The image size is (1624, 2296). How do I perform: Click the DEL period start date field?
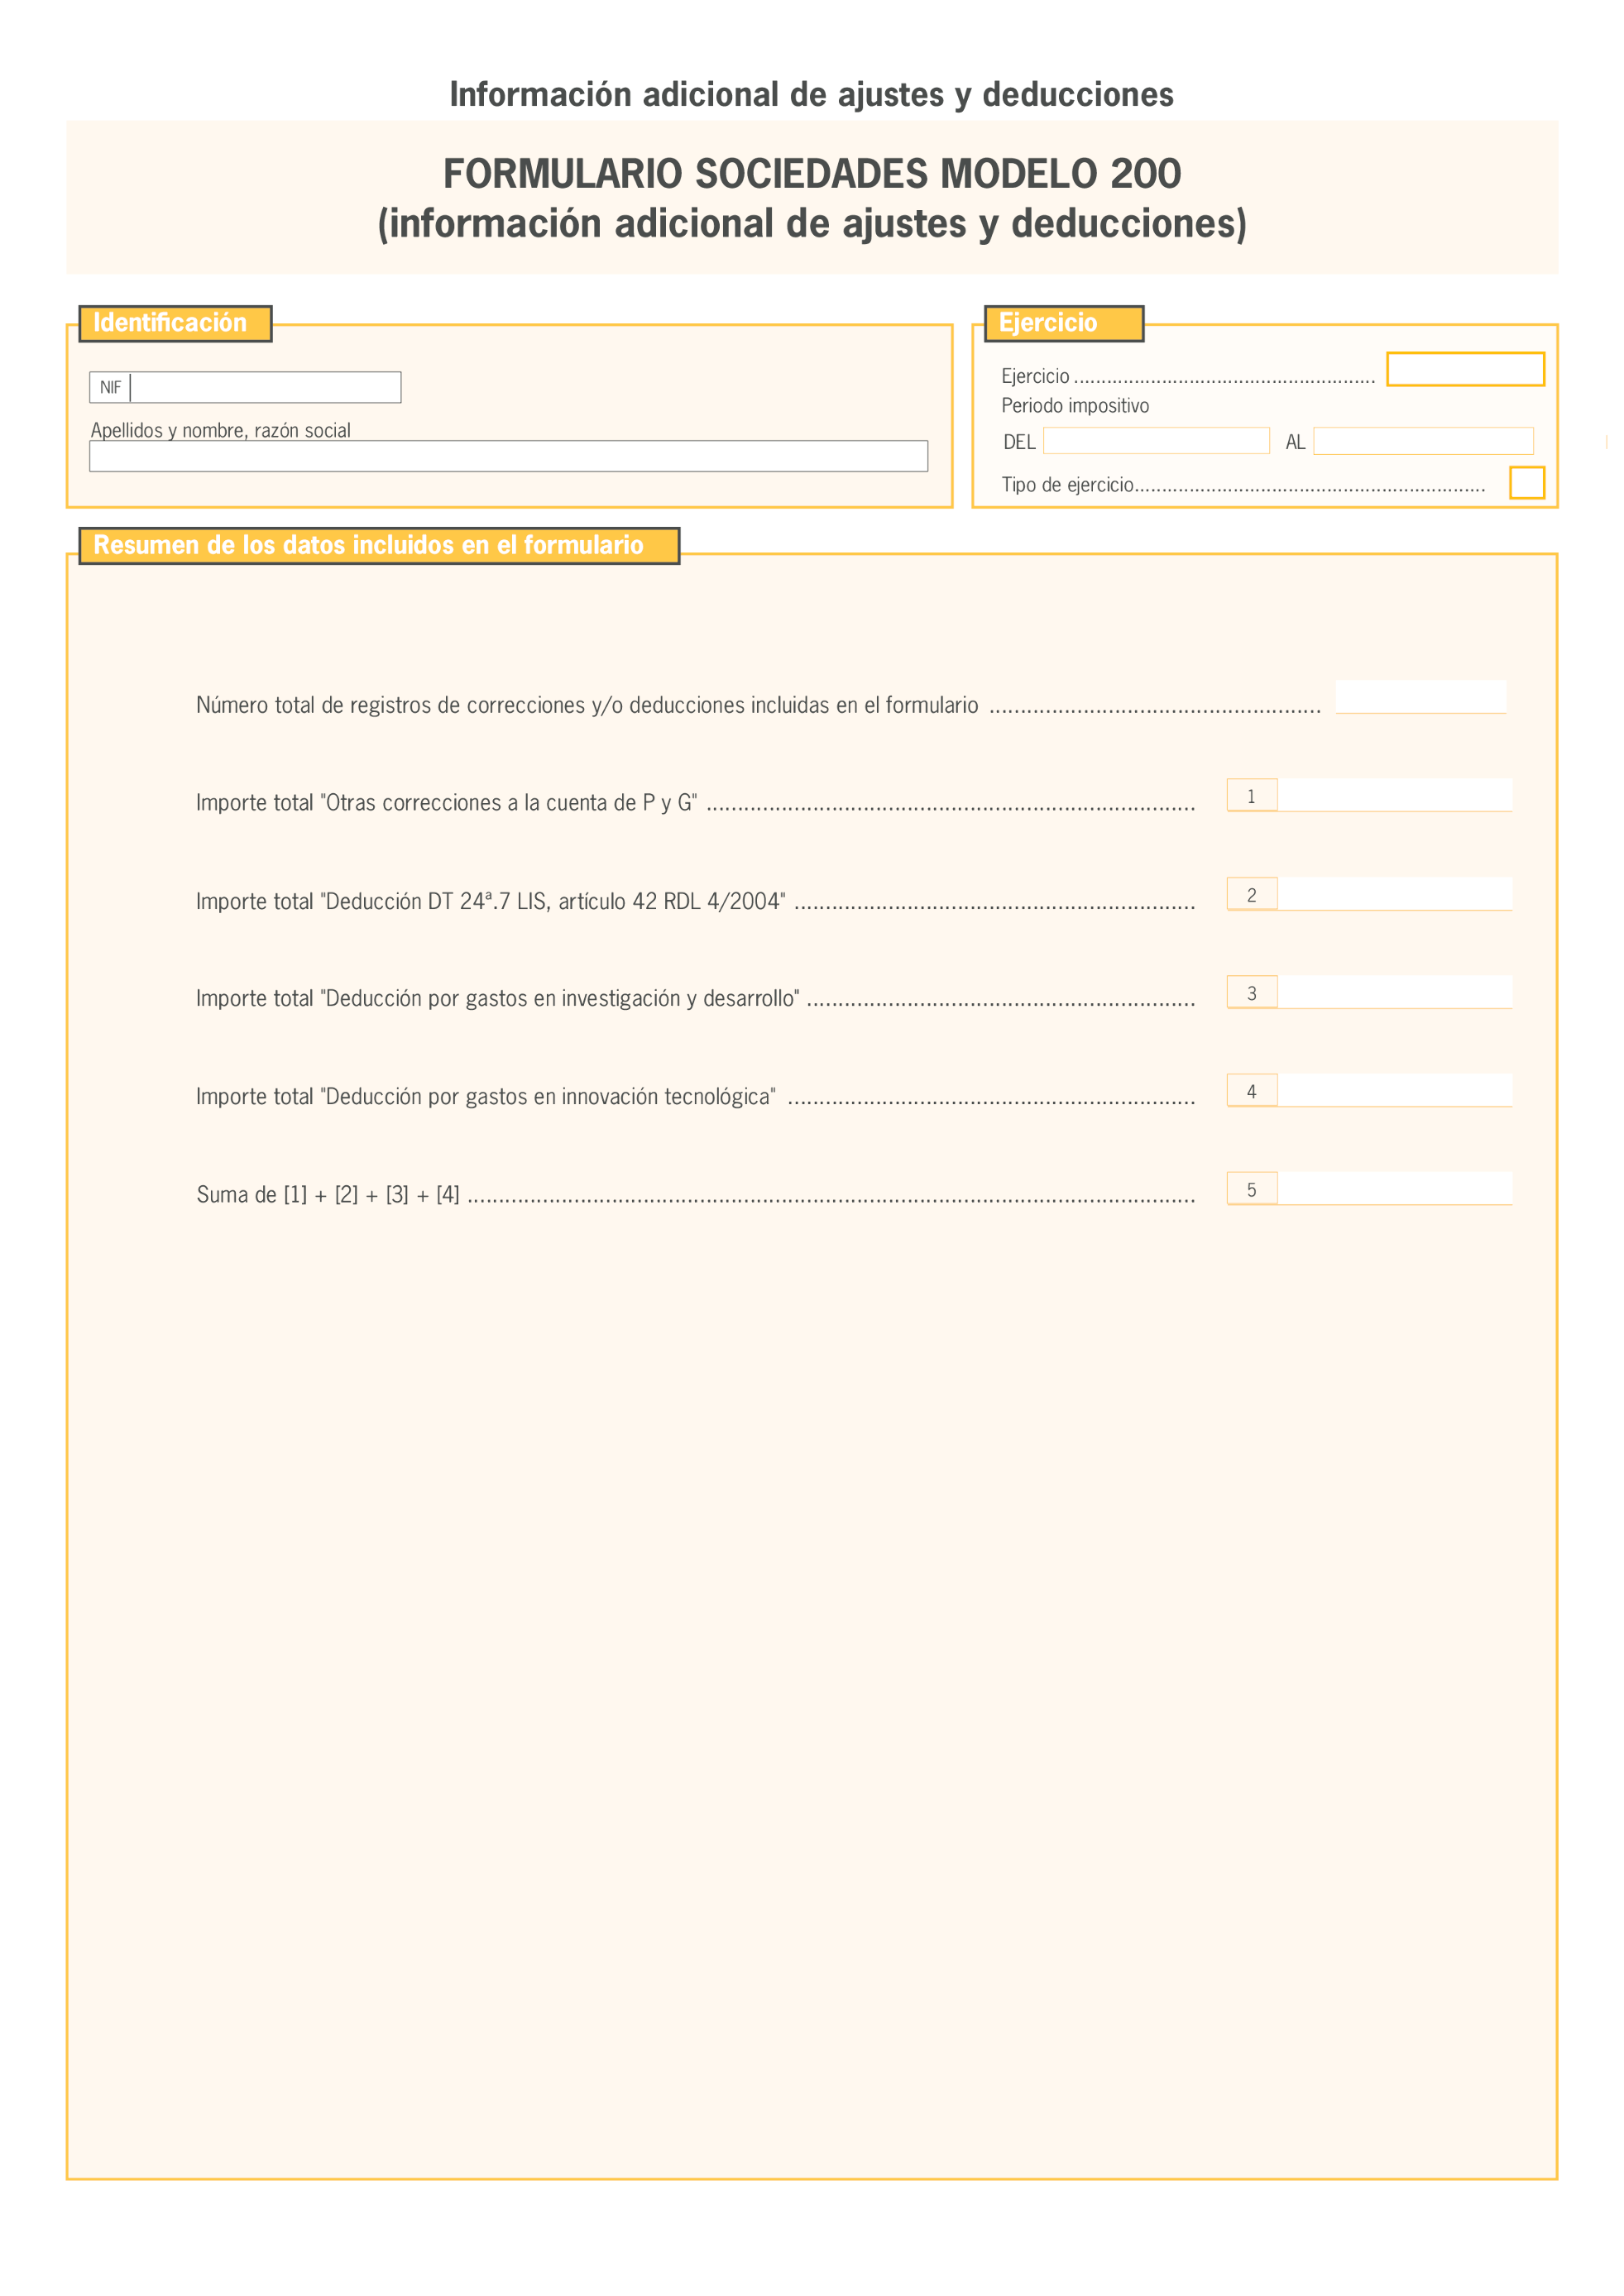(x=1156, y=441)
